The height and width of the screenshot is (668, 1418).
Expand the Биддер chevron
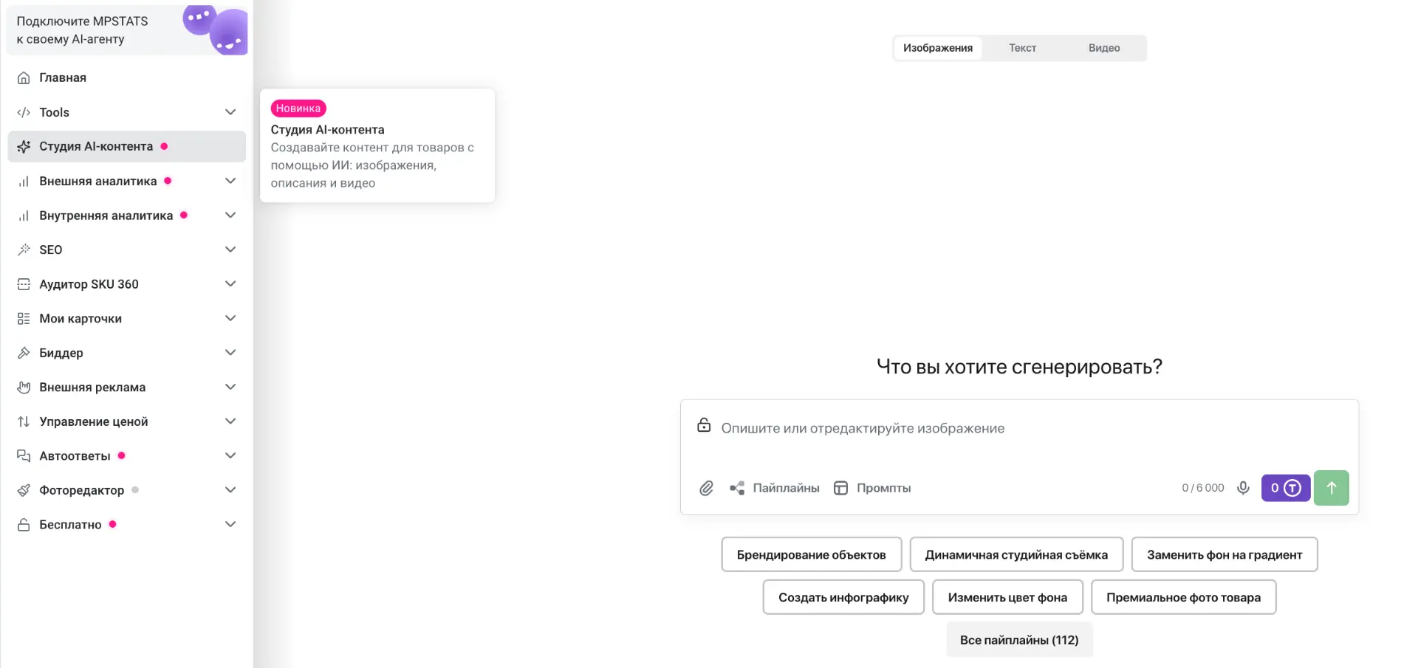pos(230,352)
